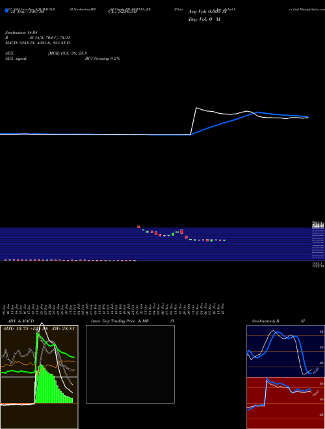Click the white price line spike peak
The image size is (325, 429).
(196, 108)
